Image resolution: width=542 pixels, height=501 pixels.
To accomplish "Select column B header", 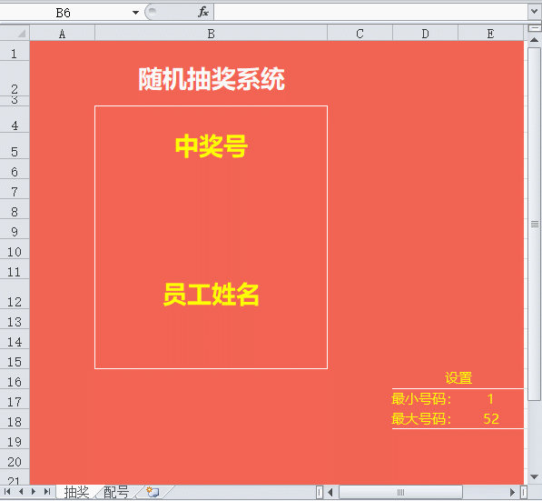I will pos(211,34).
